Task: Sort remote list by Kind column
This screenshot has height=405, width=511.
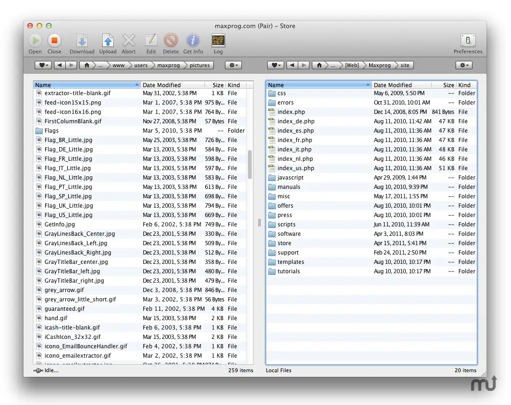Action: point(236,85)
